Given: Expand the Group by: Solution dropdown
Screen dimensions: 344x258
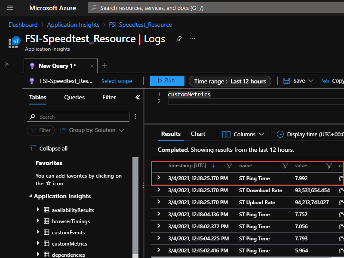Looking at the screenshot, I should (92, 130).
